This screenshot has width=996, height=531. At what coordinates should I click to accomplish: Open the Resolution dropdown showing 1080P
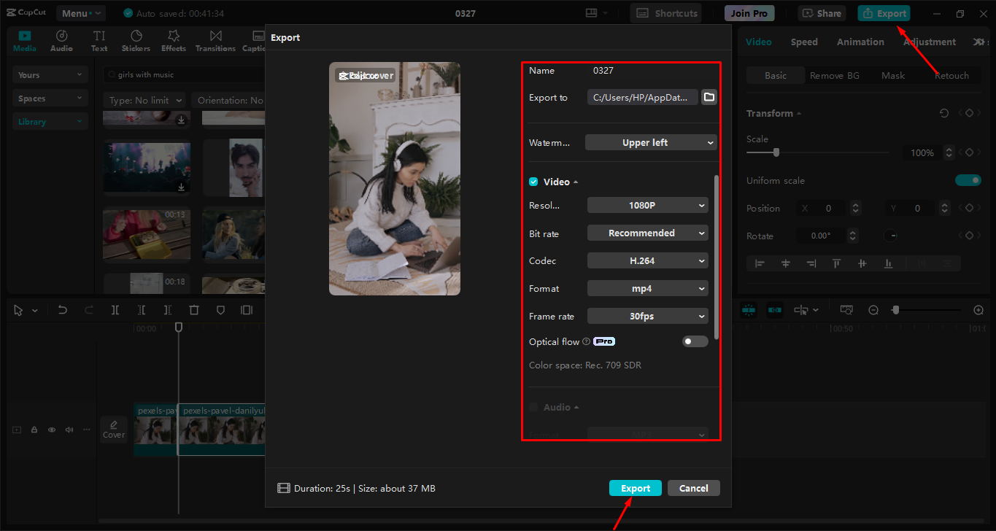(x=647, y=205)
